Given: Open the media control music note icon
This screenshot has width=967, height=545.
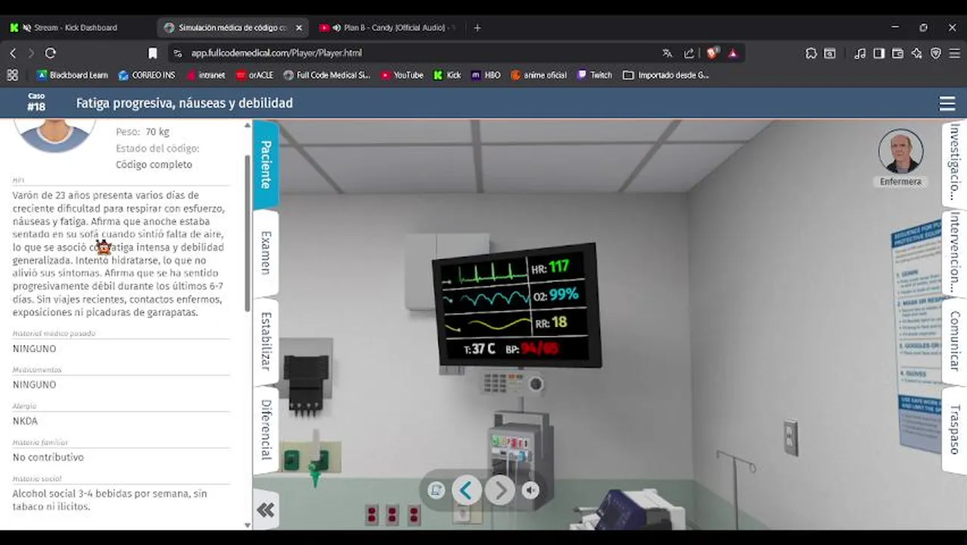Looking at the screenshot, I should tap(860, 53).
